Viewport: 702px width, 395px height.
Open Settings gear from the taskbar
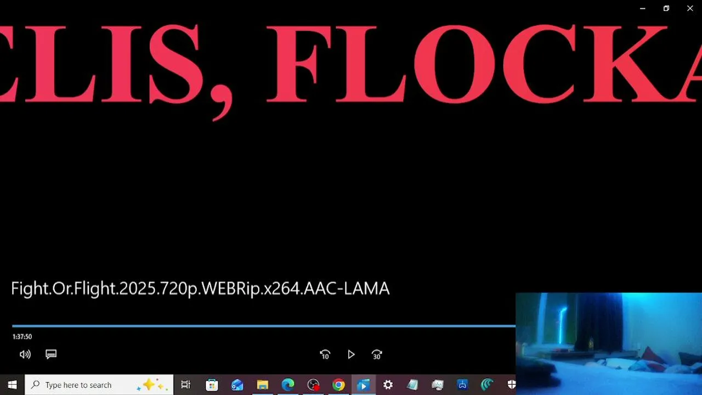(388, 385)
